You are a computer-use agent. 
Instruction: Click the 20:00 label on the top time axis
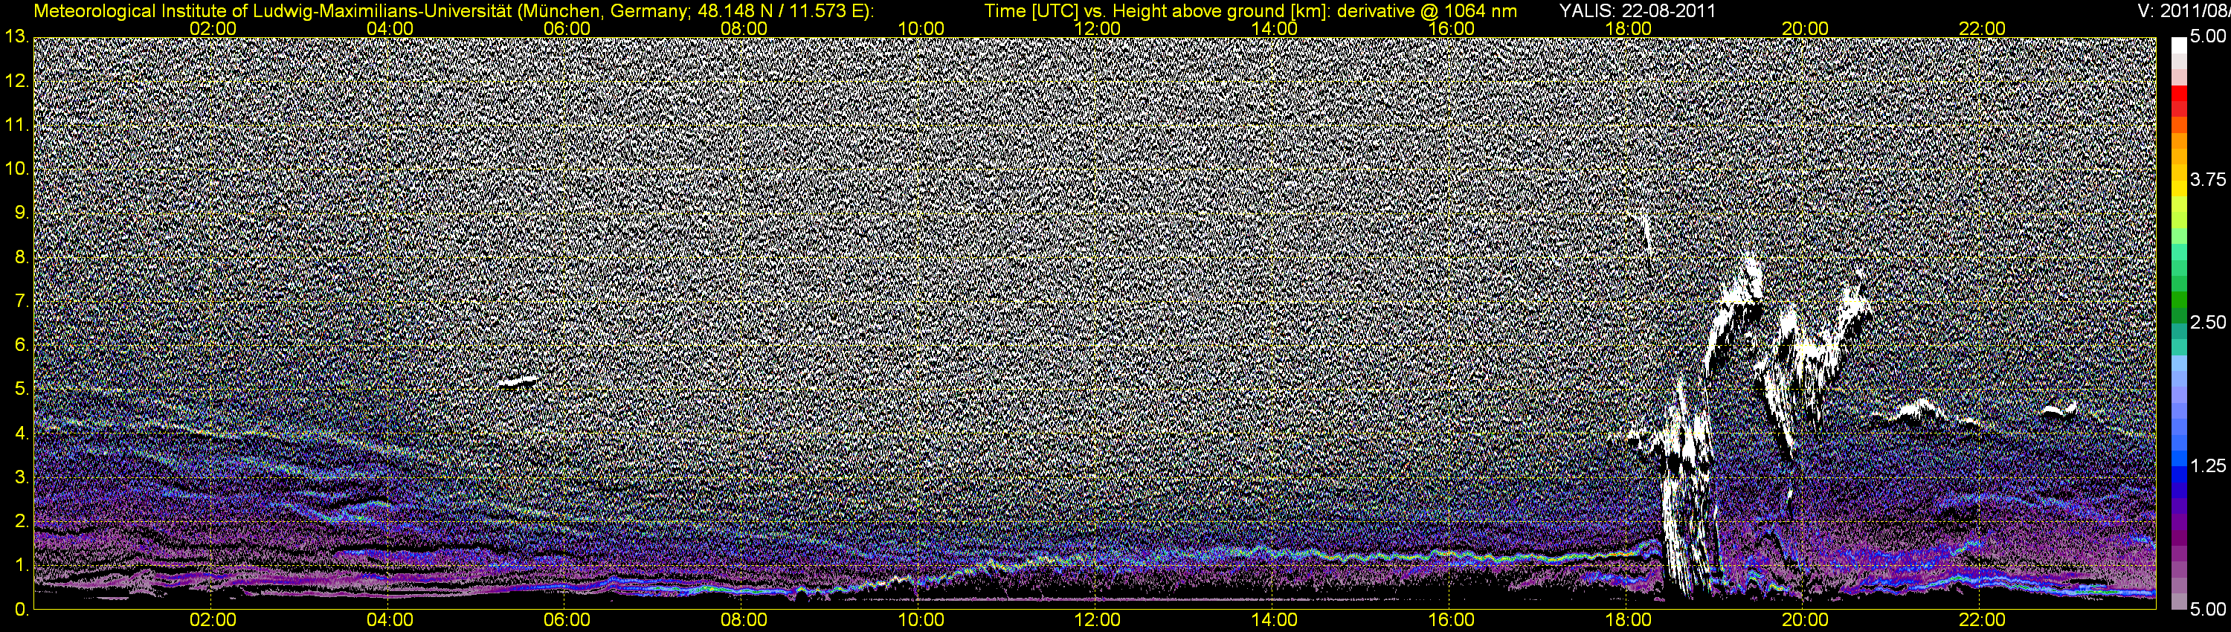click(x=1805, y=28)
